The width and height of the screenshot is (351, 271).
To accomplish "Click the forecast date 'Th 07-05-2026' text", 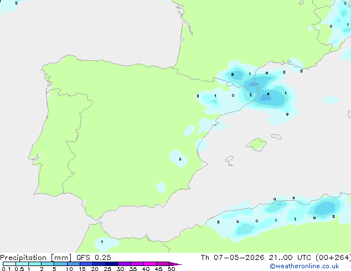I will coord(233,258).
